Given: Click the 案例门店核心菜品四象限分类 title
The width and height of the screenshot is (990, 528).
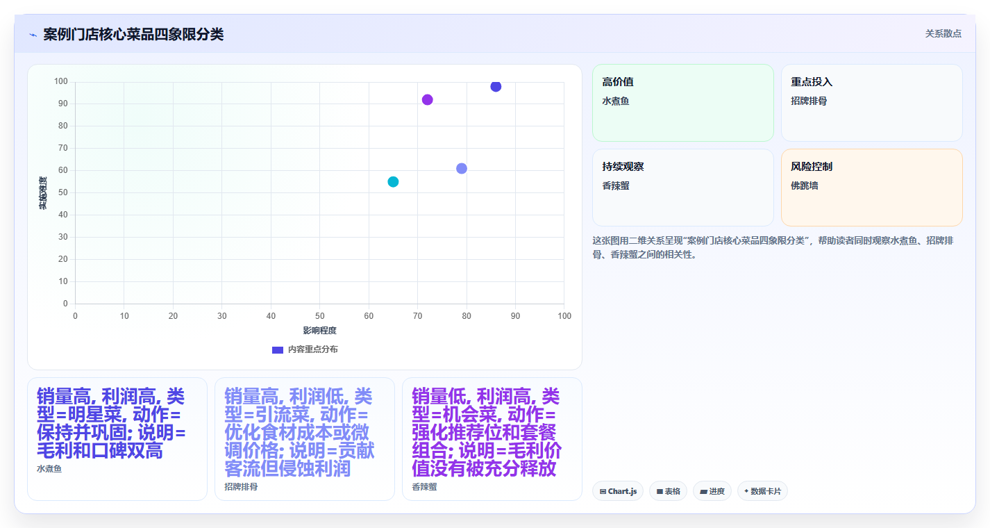Looking at the screenshot, I should click(133, 35).
